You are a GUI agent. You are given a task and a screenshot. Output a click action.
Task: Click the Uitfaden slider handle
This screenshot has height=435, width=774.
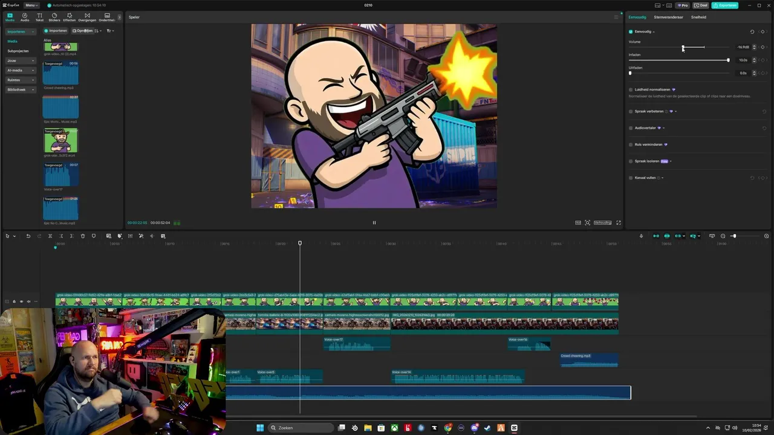630,73
